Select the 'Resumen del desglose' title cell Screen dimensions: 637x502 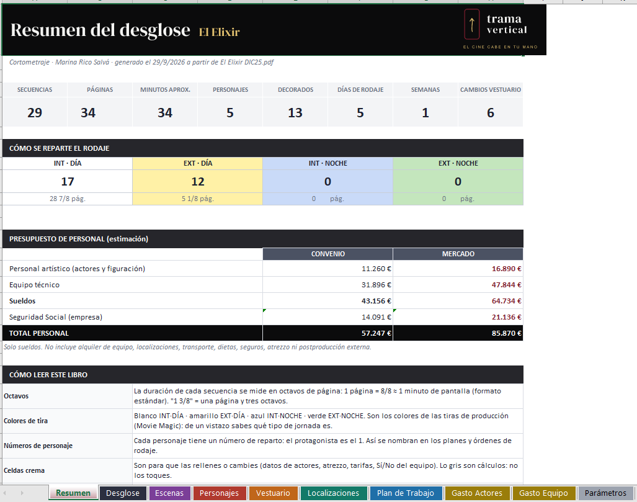pyautogui.click(x=100, y=30)
